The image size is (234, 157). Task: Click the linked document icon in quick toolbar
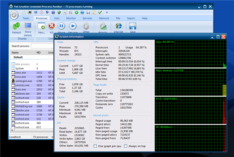click(x=65, y=12)
